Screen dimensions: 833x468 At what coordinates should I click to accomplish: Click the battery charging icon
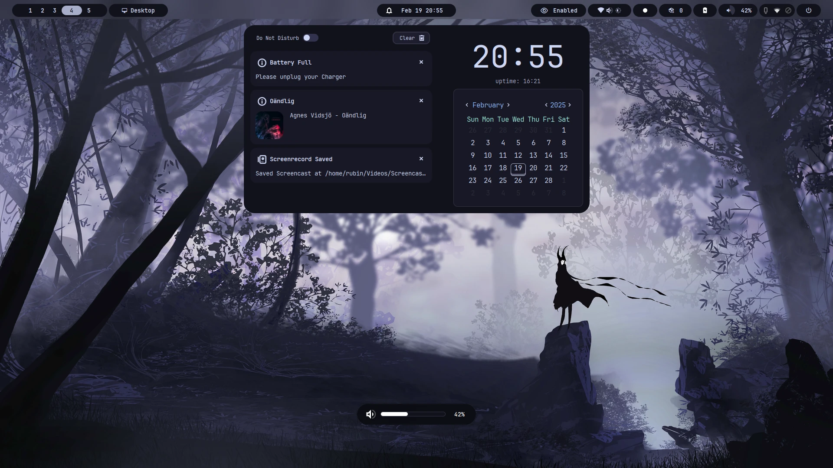pos(705,10)
